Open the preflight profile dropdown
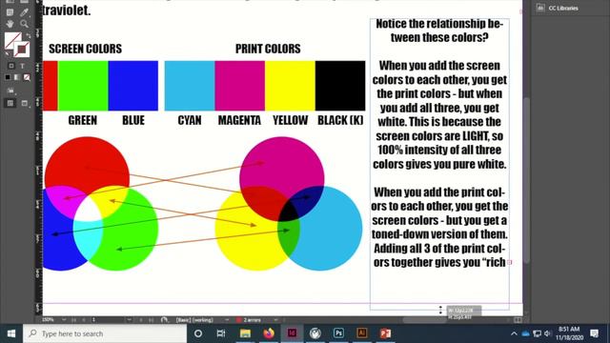Image resolution: width=610 pixels, height=343 pixels. coord(227,320)
